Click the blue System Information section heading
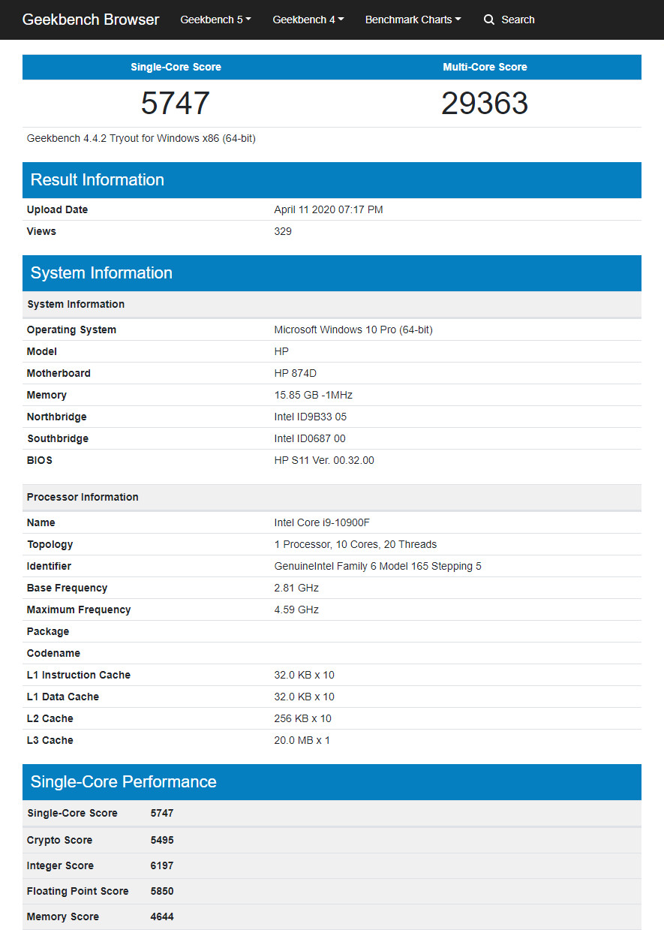This screenshot has width=664, height=930. click(101, 272)
